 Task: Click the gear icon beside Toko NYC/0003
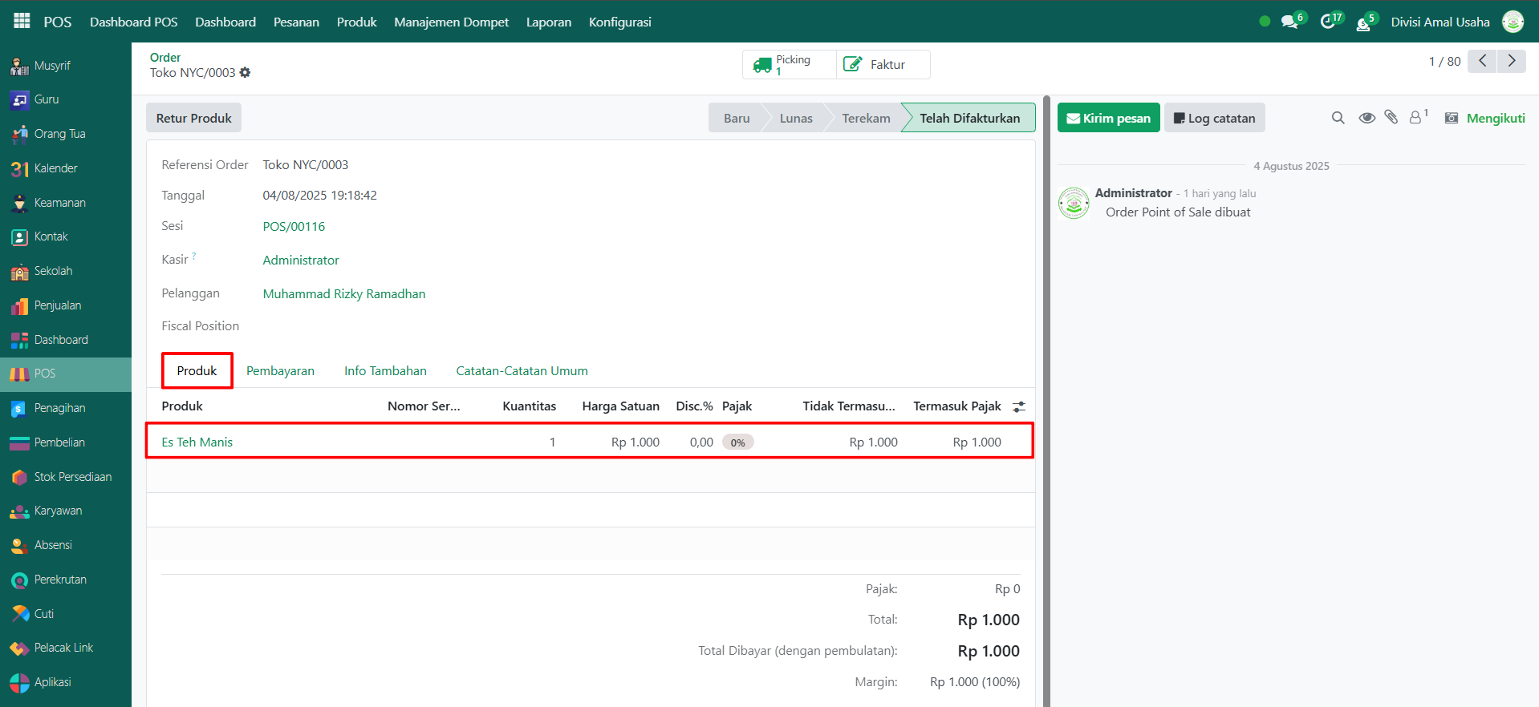(x=246, y=72)
